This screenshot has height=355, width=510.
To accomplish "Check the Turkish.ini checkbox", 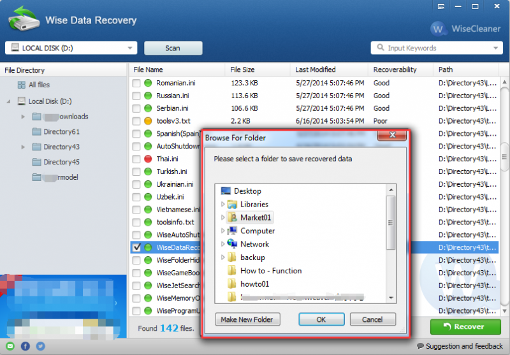I will [136, 171].
